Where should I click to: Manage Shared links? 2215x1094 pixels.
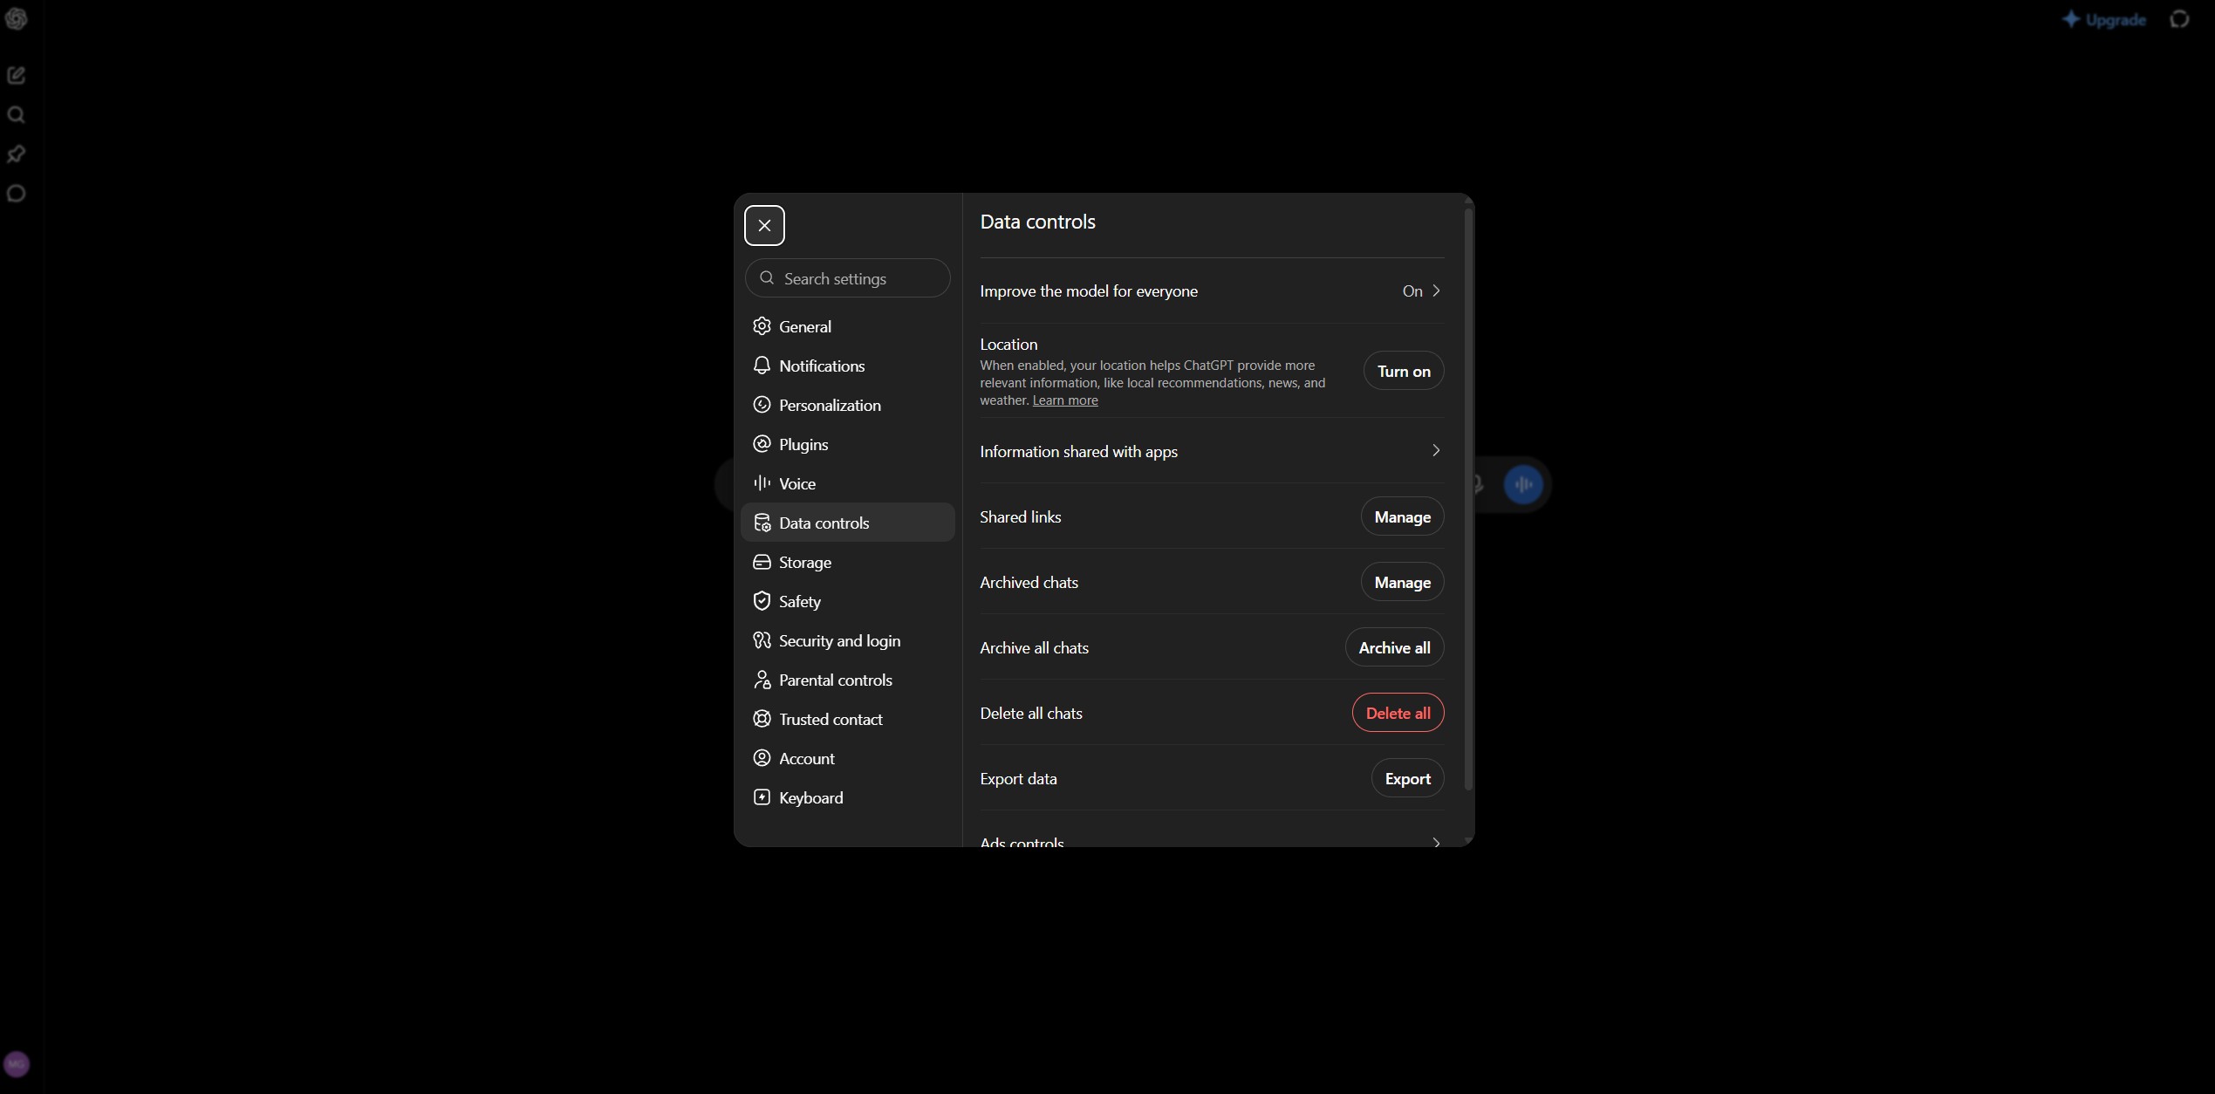(1402, 516)
